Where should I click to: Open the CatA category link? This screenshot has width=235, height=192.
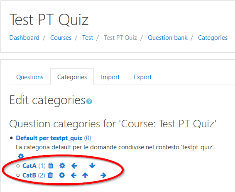click(x=29, y=165)
